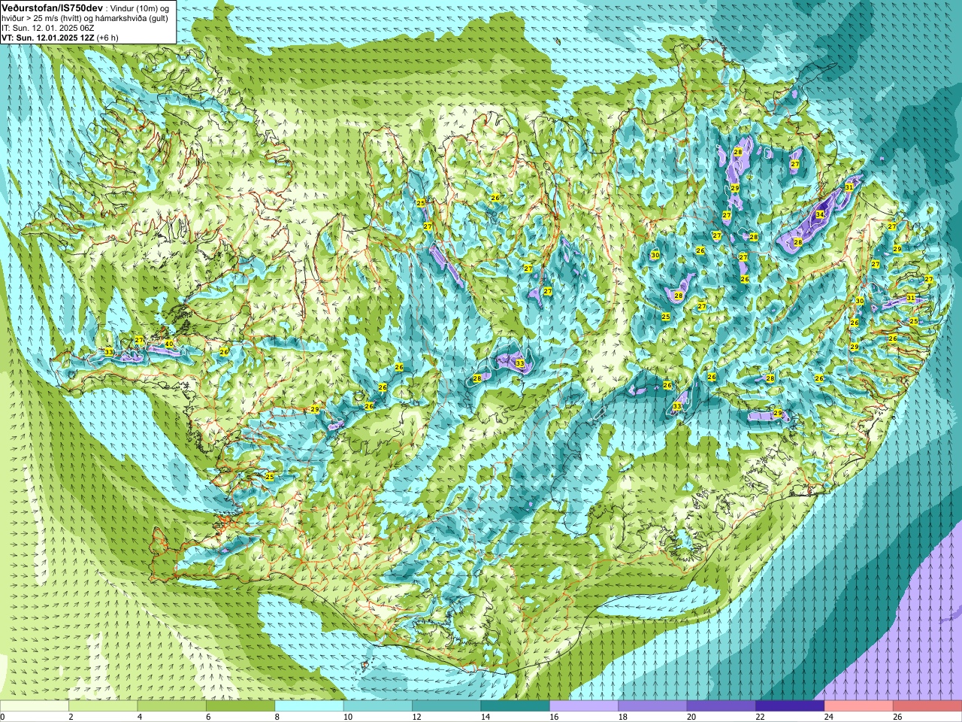
Task: Click the yellow gust marker labeled 34
Action: [x=820, y=215]
